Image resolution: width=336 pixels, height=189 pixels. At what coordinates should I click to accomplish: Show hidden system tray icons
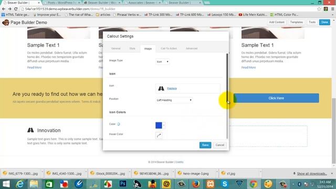point(293,184)
